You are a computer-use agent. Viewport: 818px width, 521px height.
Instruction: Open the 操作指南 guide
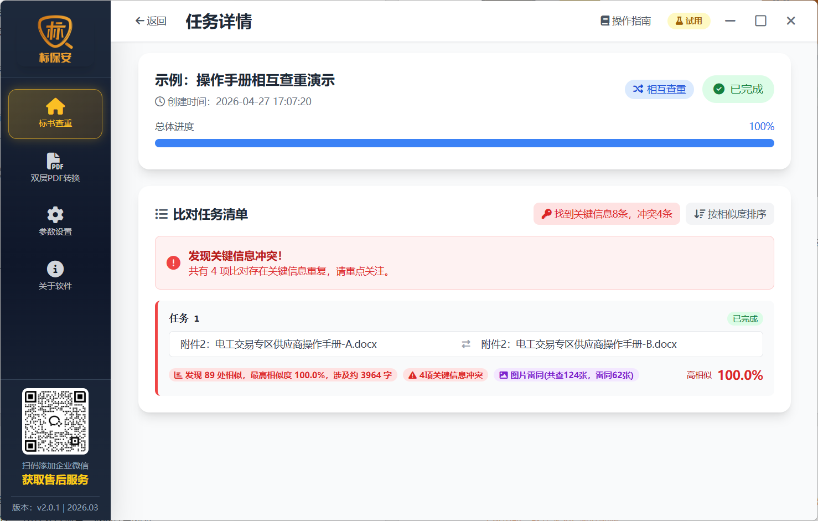coord(626,21)
